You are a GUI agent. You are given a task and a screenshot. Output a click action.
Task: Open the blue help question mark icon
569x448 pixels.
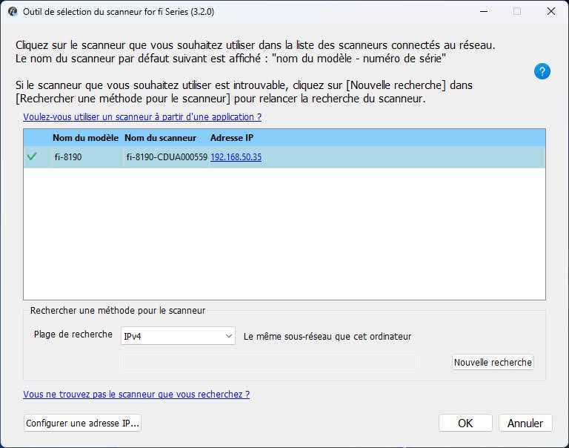[542, 71]
